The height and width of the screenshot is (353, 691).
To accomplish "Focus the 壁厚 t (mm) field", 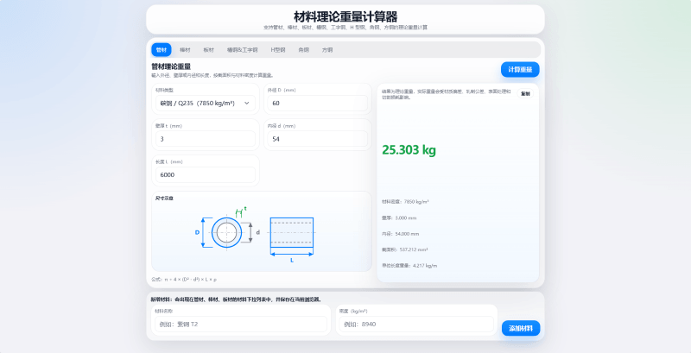I will pos(206,139).
